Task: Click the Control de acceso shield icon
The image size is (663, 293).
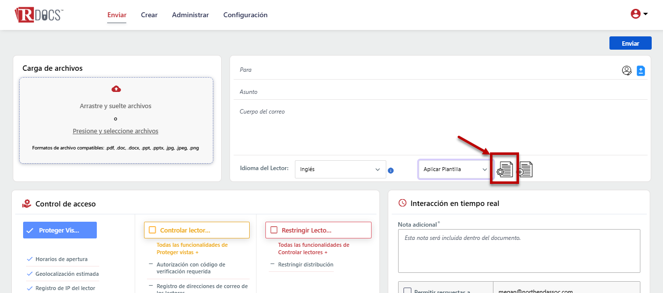Action: pyautogui.click(x=27, y=204)
